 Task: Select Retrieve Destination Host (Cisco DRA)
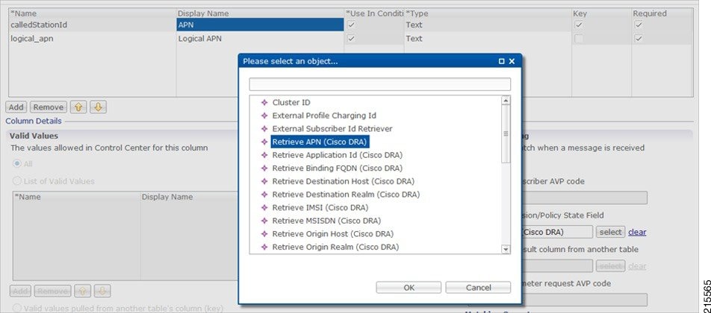tap(344, 181)
